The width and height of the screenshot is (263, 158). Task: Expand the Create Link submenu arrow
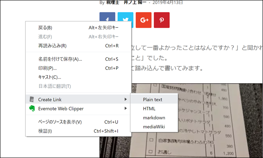pos(125,99)
